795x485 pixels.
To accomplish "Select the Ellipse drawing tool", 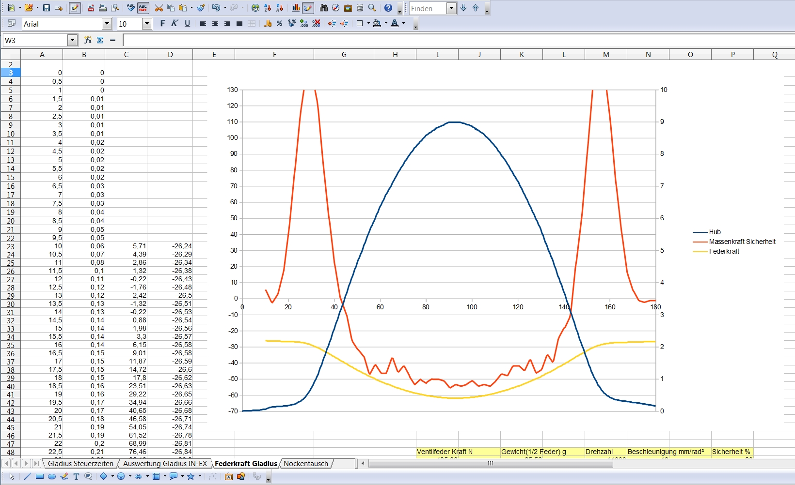I will point(52,477).
